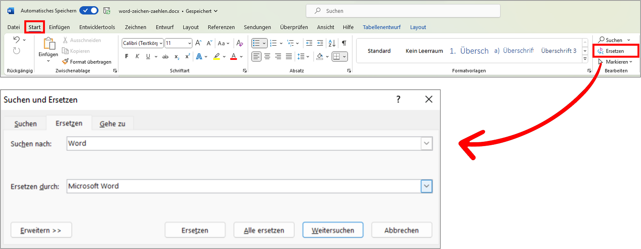This screenshot has height=249, width=641.
Task: Toggle underline (U) formatting
Action: [x=148, y=56]
